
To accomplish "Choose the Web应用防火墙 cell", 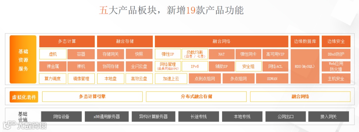I will tap(336, 66).
